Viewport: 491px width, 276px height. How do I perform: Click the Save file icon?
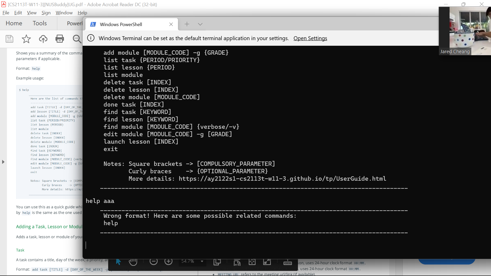tap(9, 39)
